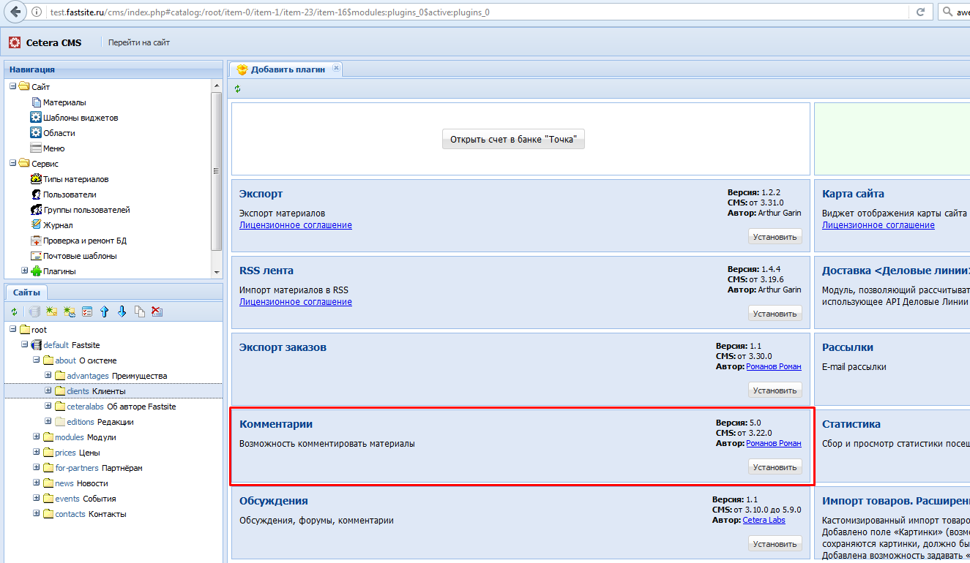The height and width of the screenshot is (563, 970).
Task: Click the create new section icon
Action: pos(51,311)
